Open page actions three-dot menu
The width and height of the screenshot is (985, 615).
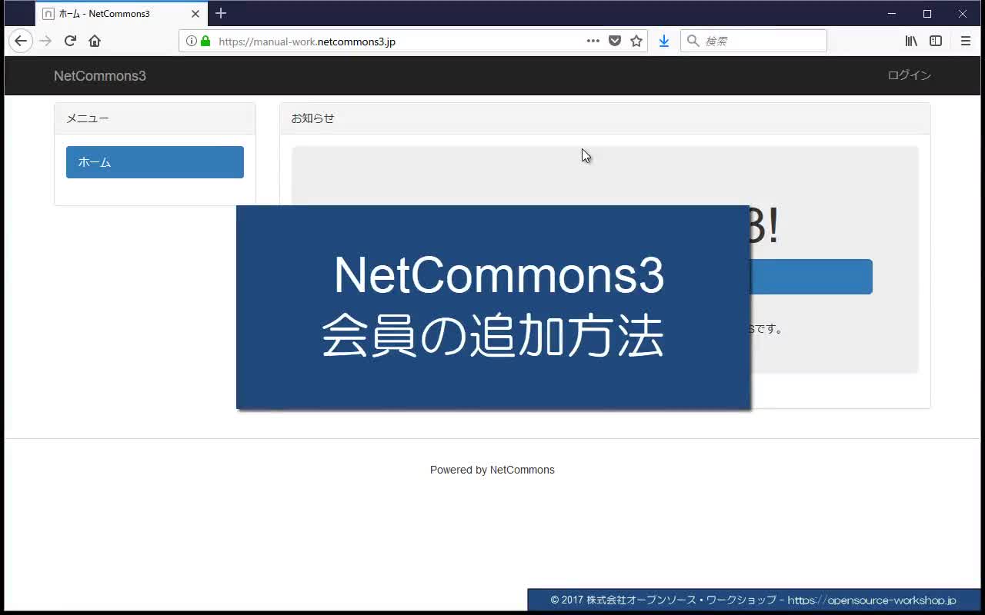593,41
